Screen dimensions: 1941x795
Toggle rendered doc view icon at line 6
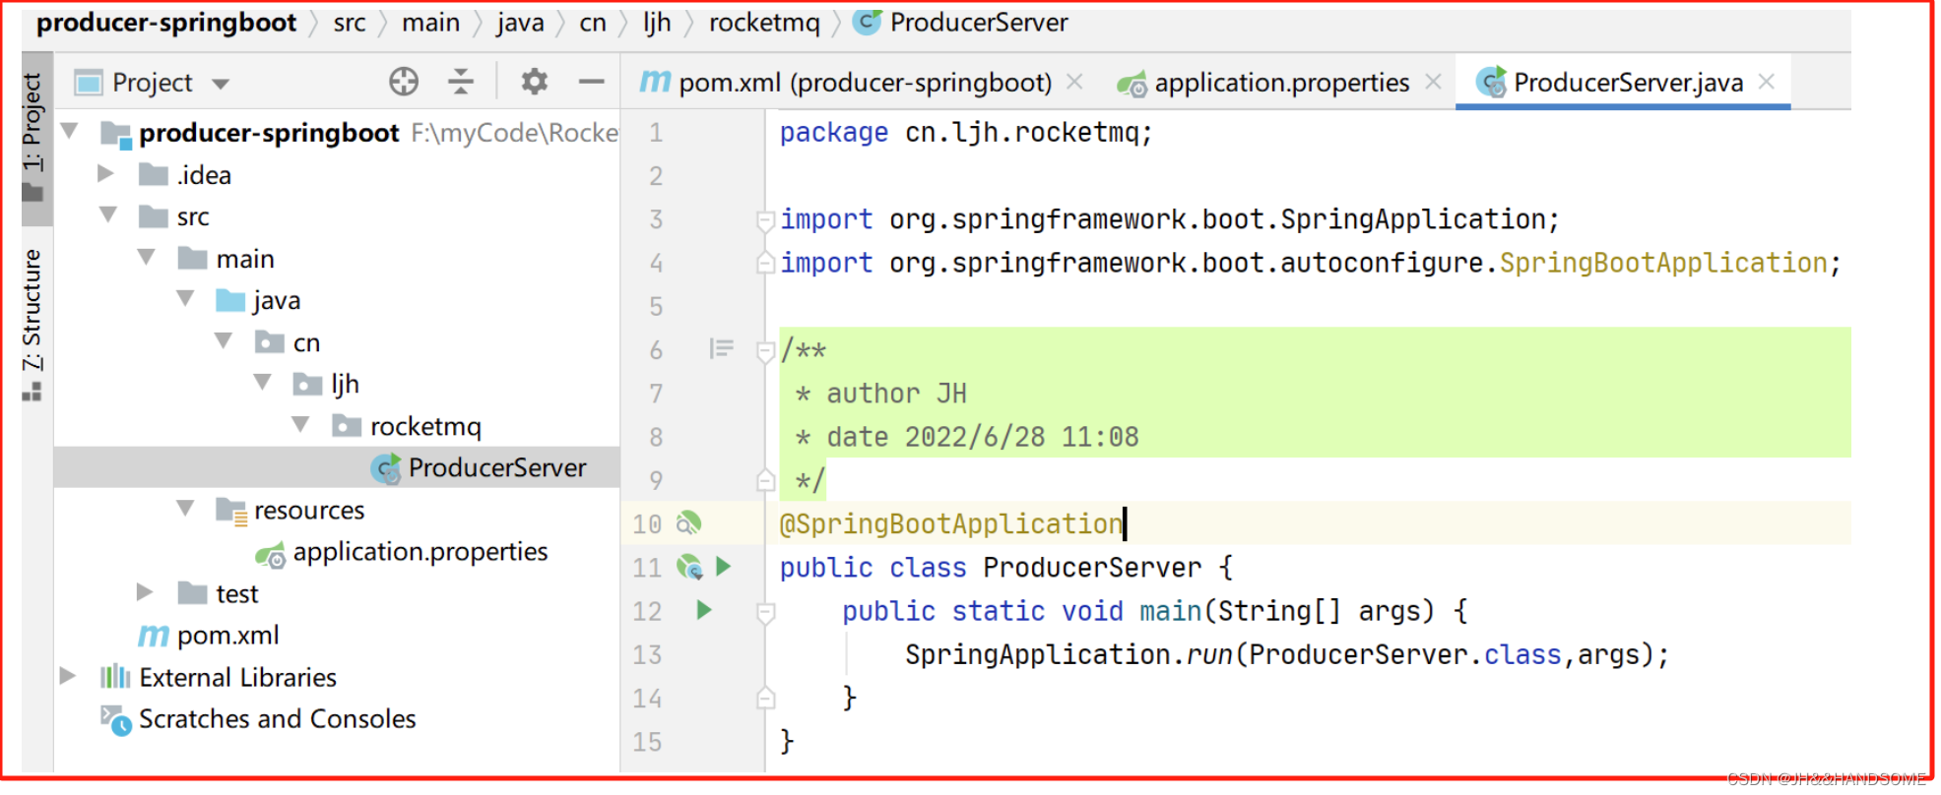[x=721, y=348]
